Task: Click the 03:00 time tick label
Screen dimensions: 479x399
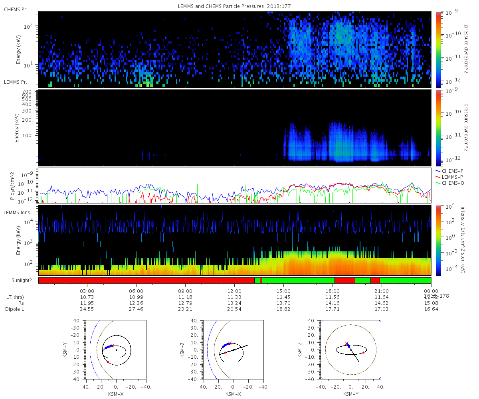Action: (x=87, y=291)
